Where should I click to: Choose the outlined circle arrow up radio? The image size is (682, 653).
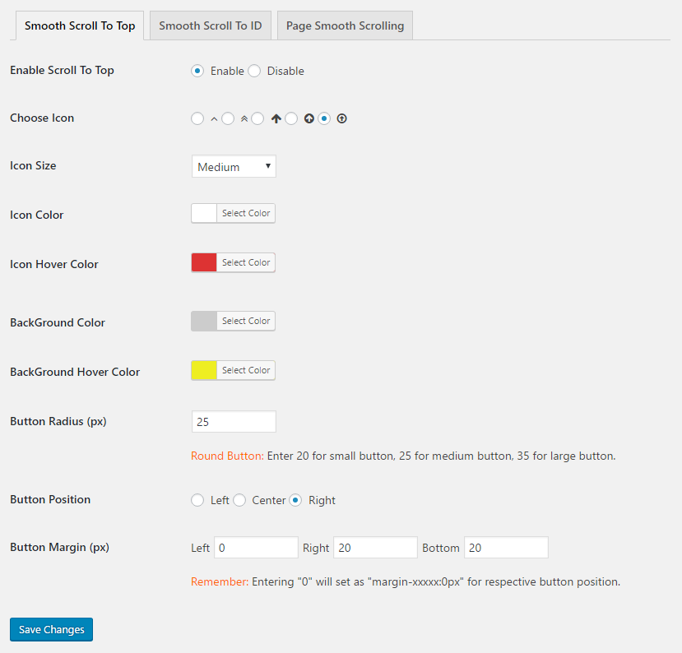pos(324,118)
